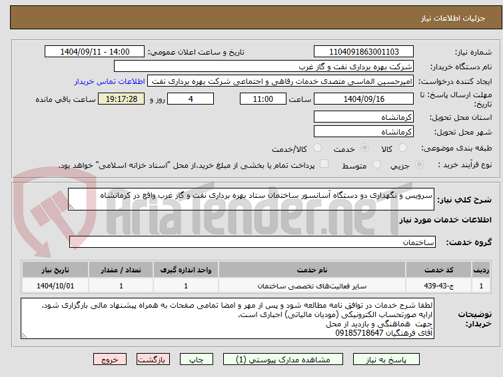Click the جزئیات اطلاعات نیاز page header
The height and width of the screenshot is (377, 503).
[453, 18]
